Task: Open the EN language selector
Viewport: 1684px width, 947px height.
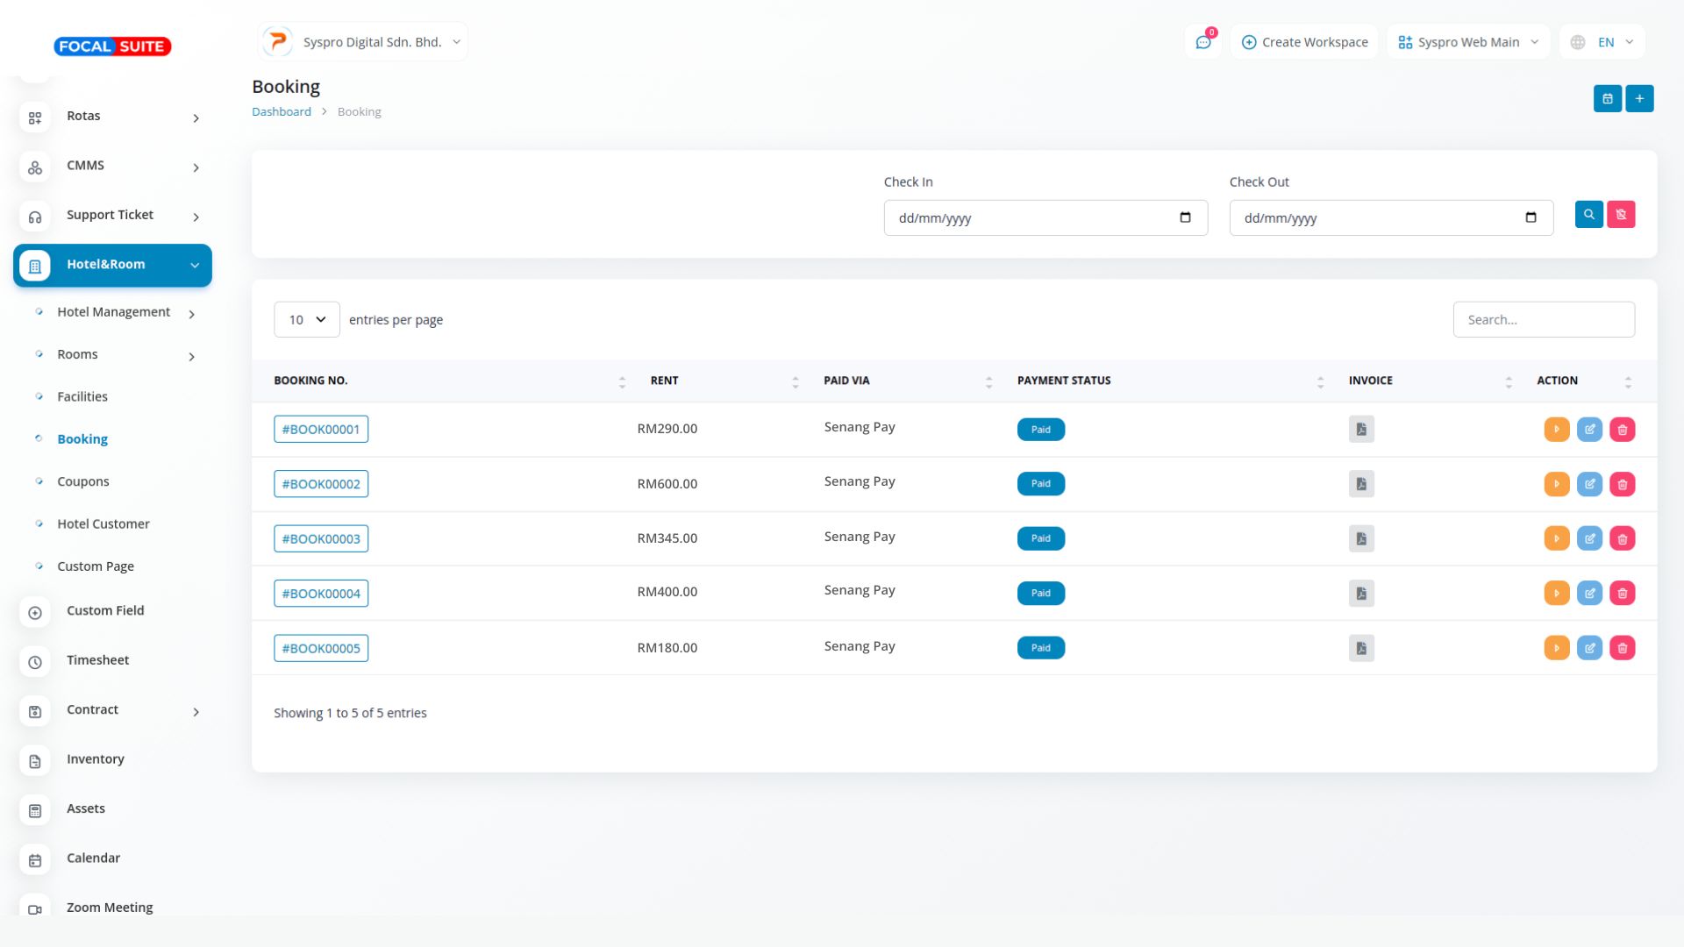Action: click(1605, 42)
